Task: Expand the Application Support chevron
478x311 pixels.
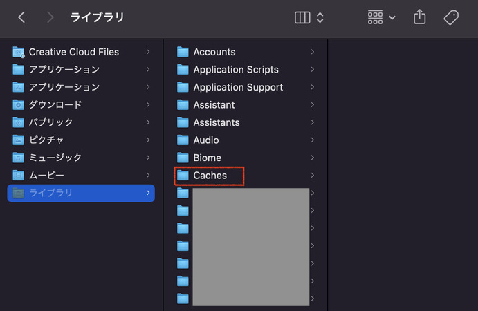Action: point(313,87)
